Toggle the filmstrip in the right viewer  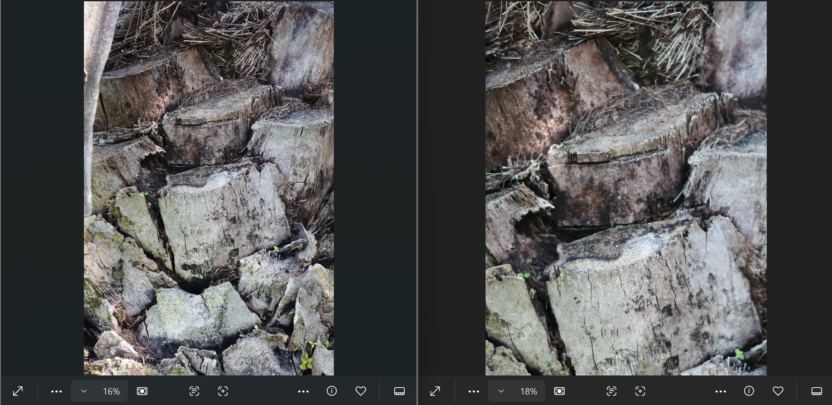817,391
